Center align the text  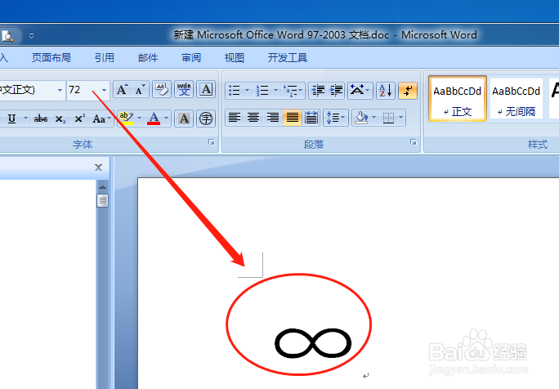(x=253, y=118)
